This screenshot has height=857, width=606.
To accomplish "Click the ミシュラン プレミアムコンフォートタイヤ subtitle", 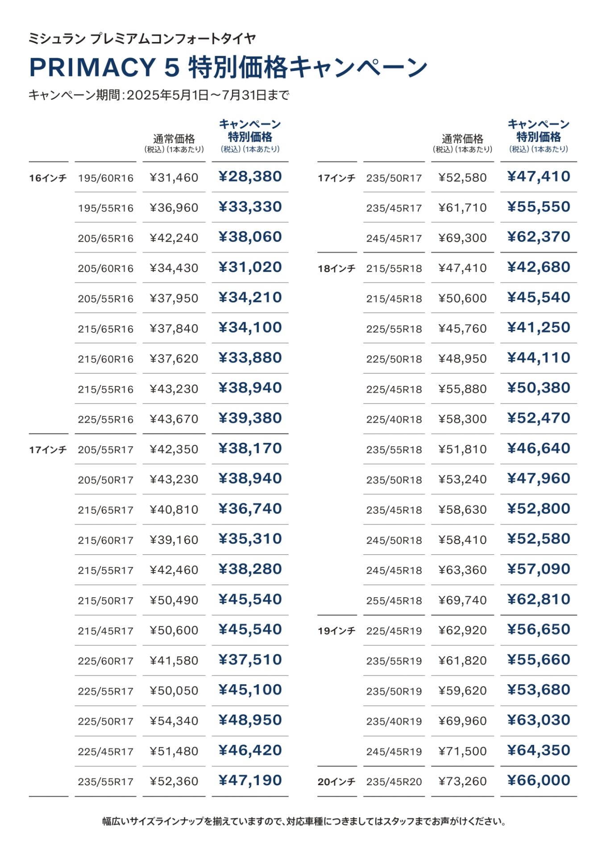I will pyautogui.click(x=142, y=38).
